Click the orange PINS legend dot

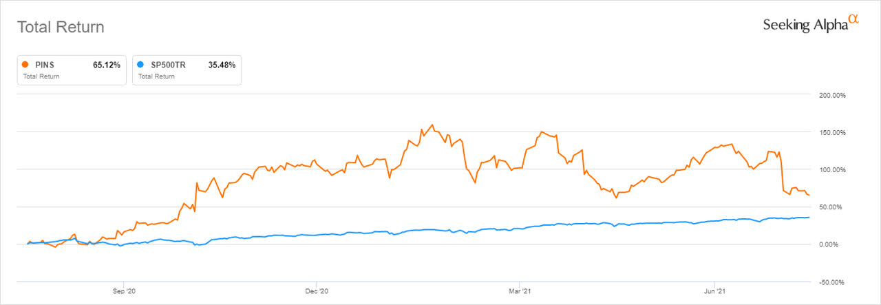tap(26, 65)
